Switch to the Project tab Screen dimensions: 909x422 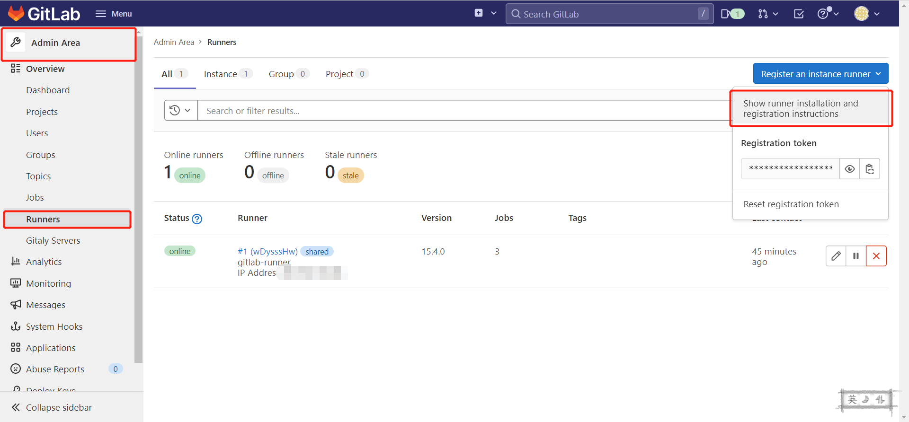tap(347, 74)
